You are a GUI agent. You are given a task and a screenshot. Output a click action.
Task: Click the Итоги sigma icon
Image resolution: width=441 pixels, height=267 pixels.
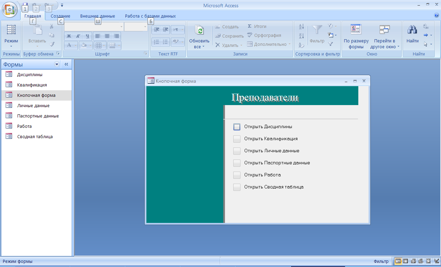(x=250, y=26)
